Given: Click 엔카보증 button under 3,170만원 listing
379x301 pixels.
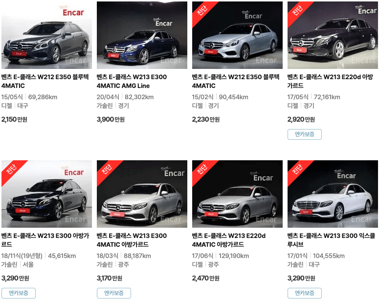Looking at the screenshot, I should point(114,293).
